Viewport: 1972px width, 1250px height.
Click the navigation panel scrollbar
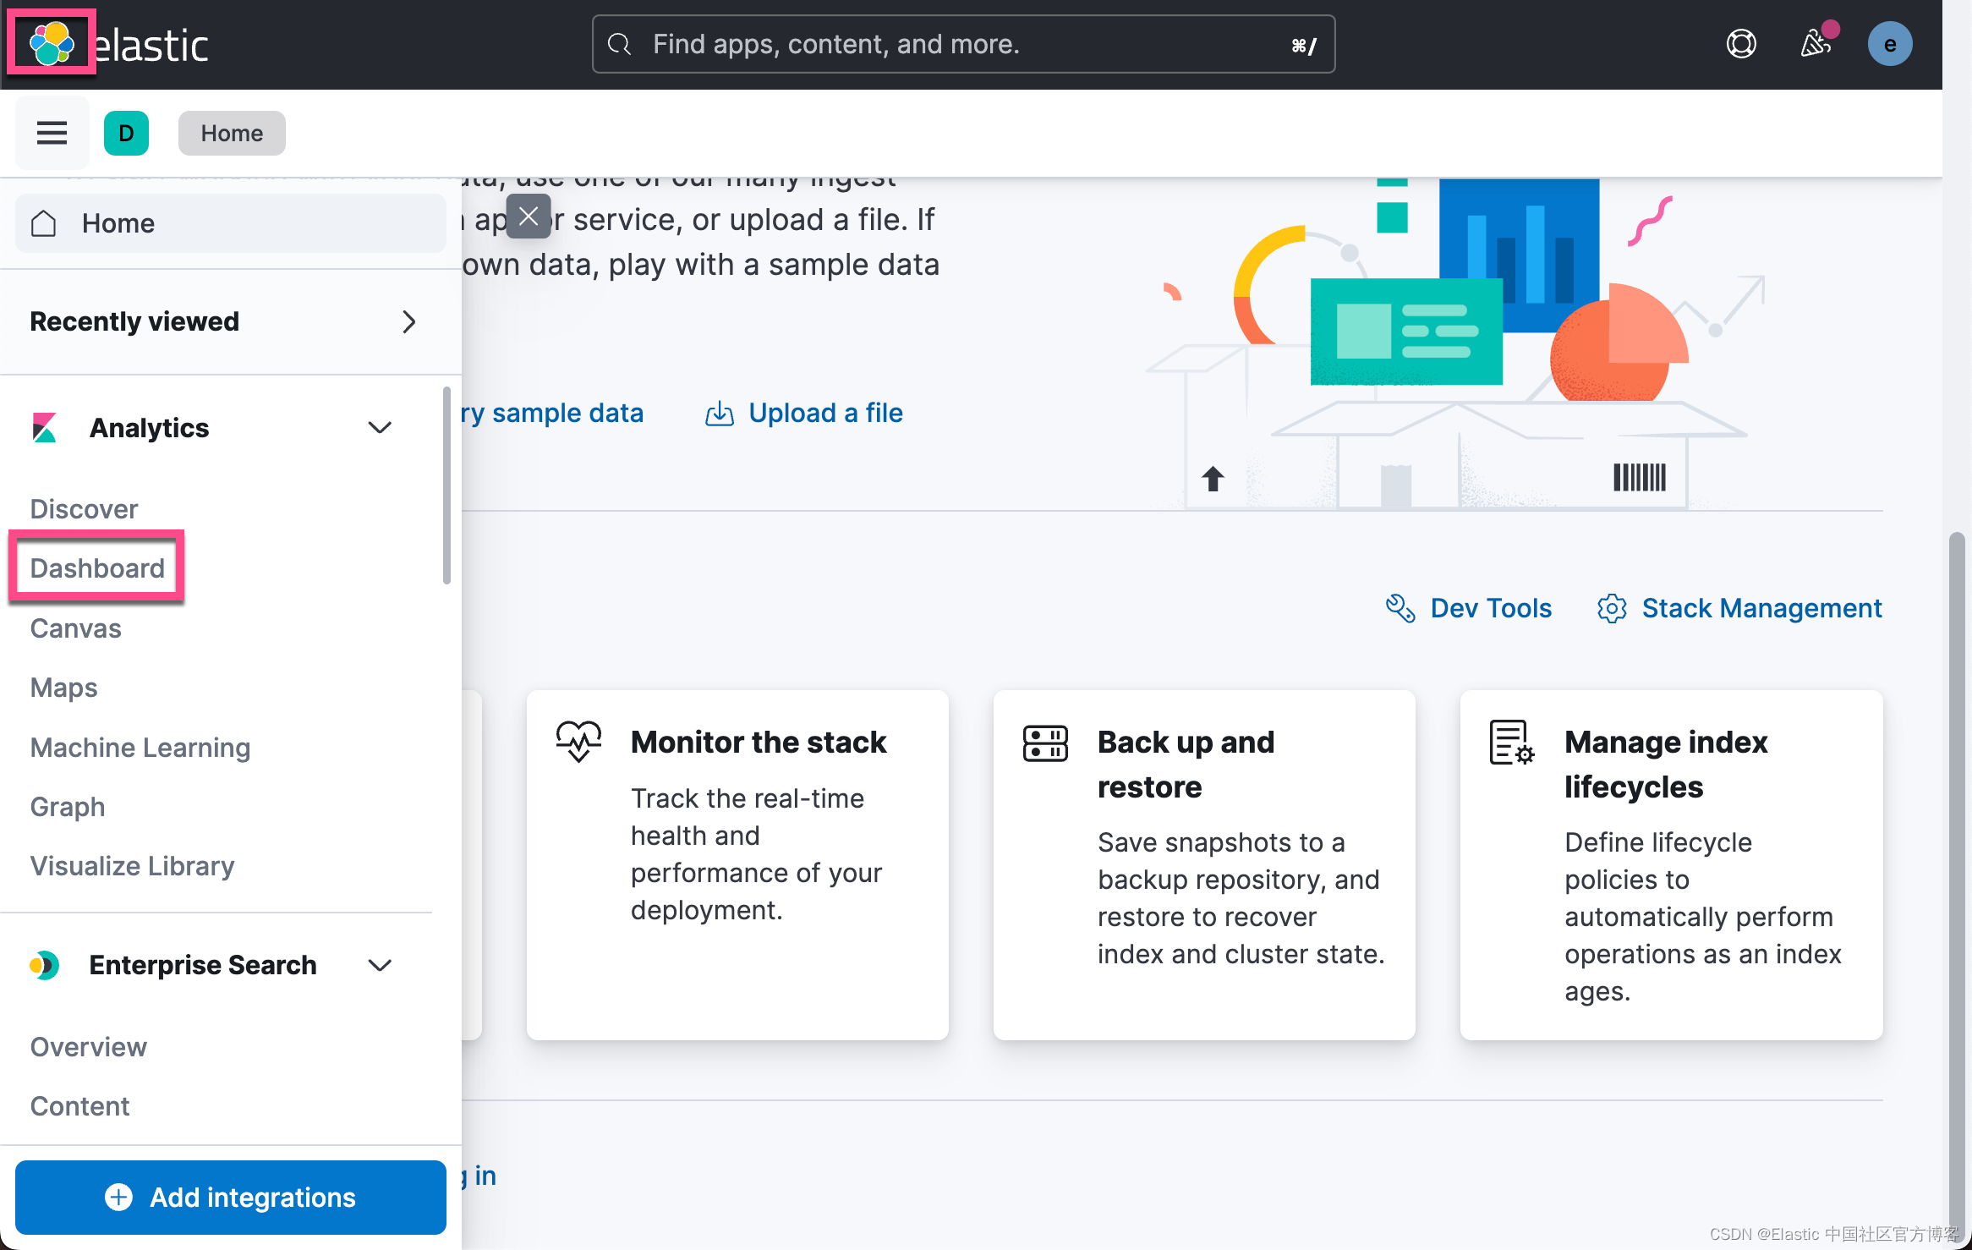coord(446,485)
